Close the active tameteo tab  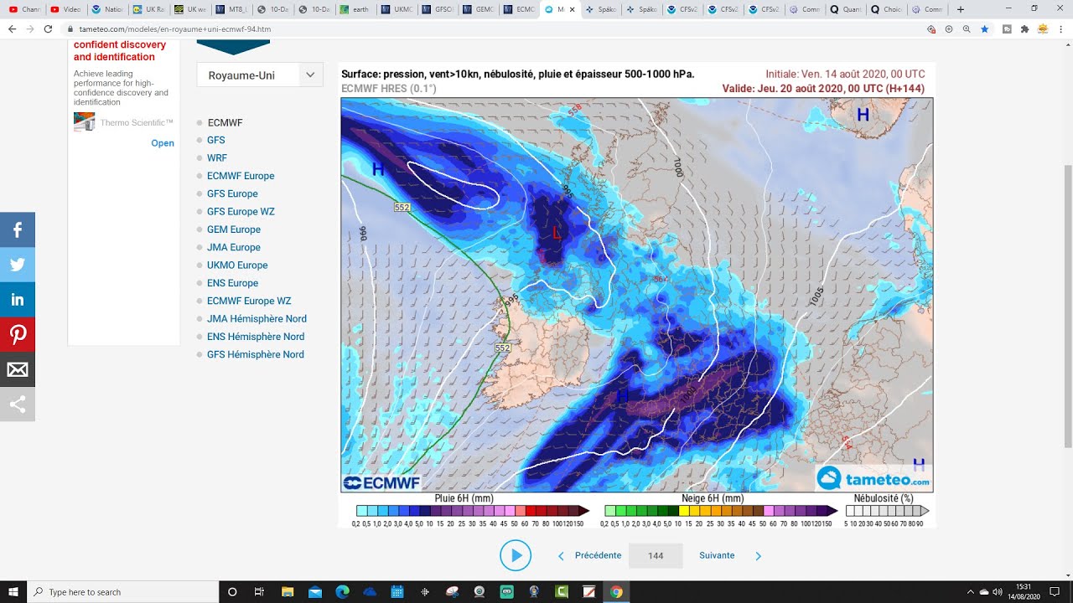coord(572,9)
